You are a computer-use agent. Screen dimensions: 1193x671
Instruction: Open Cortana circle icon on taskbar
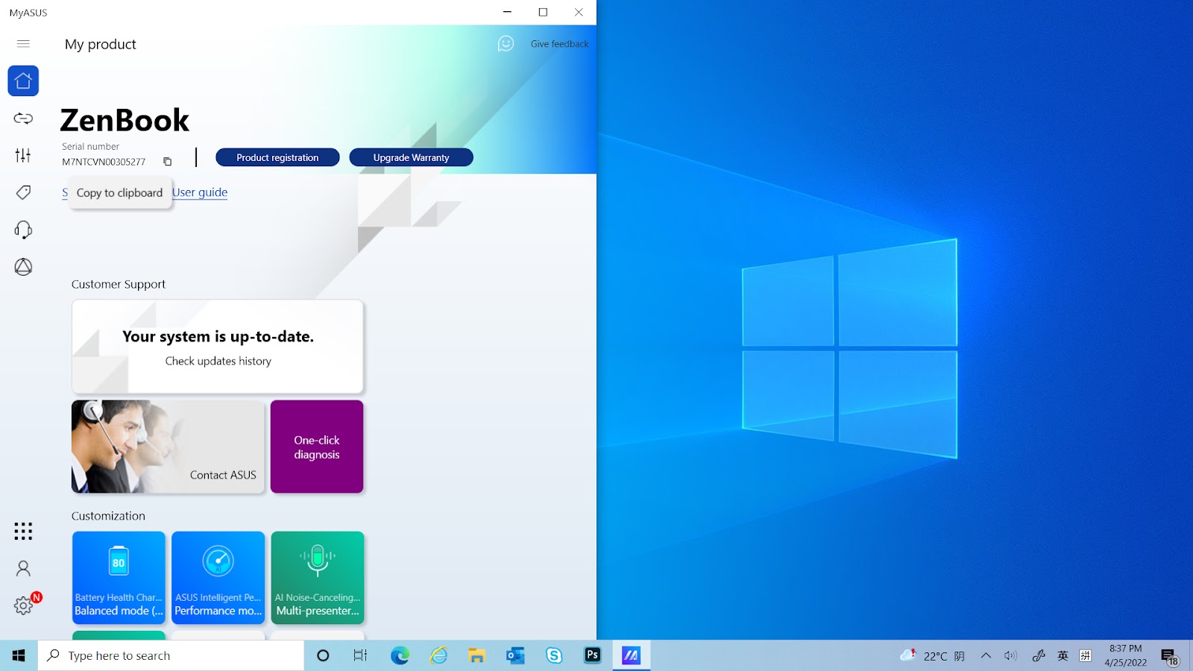(x=323, y=655)
